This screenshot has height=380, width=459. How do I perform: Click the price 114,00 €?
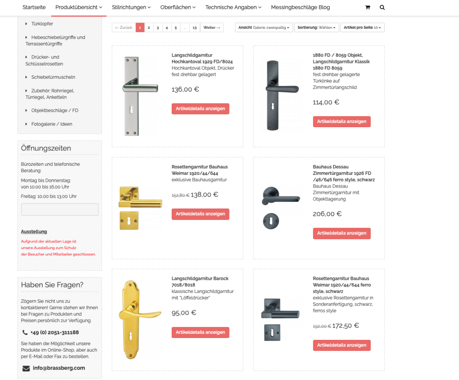tap(326, 102)
